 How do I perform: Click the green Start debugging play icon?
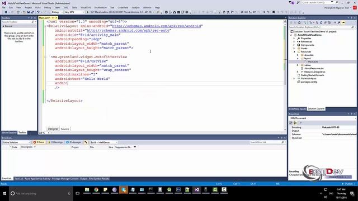[x=87, y=12]
